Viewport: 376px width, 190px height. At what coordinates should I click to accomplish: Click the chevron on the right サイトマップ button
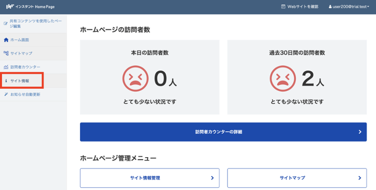pyautogui.click(x=360, y=178)
